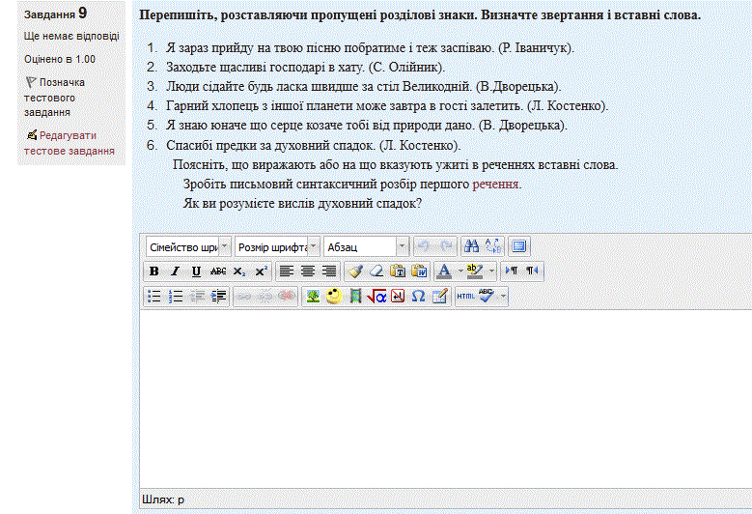Click sentence 2 beginning Заходьте щасливі
This screenshot has width=752, height=514.
point(305,68)
